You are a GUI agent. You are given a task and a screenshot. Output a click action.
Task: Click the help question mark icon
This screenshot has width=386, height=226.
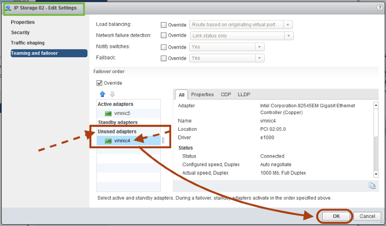tap(380, 8)
